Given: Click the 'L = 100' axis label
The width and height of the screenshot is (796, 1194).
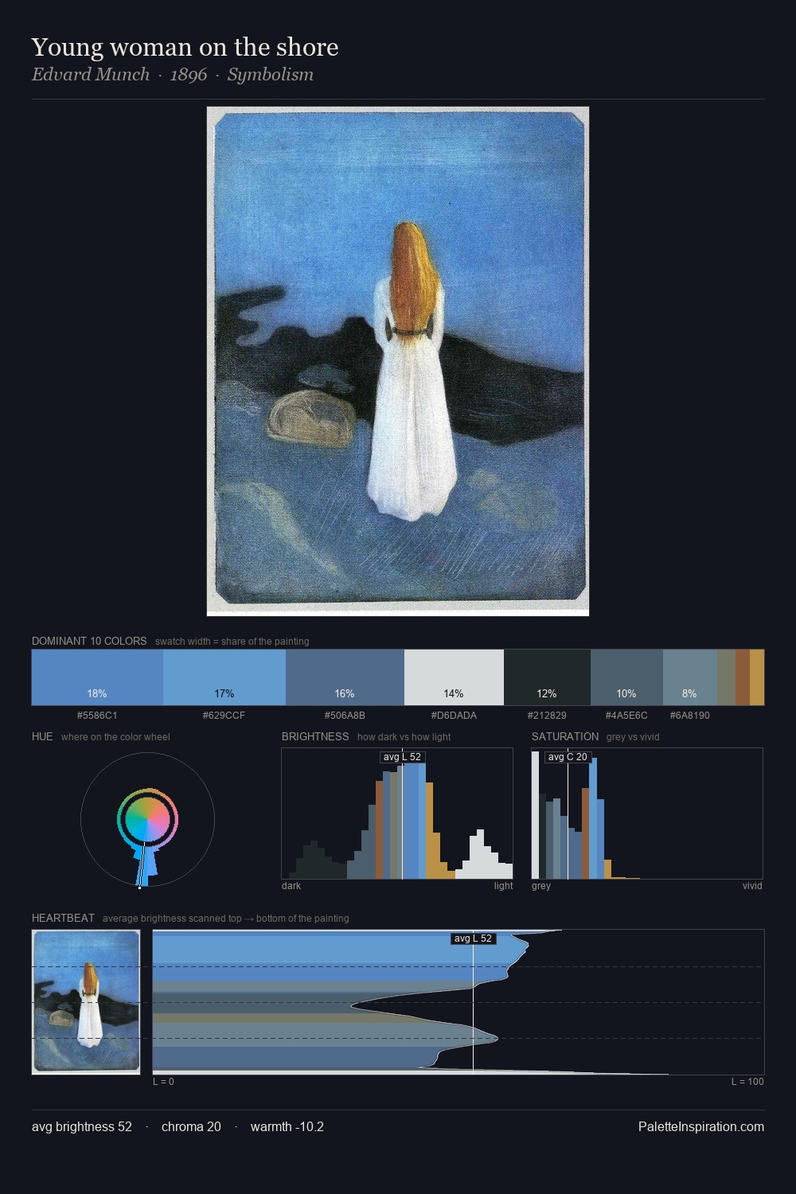Looking at the screenshot, I should [x=747, y=1082].
